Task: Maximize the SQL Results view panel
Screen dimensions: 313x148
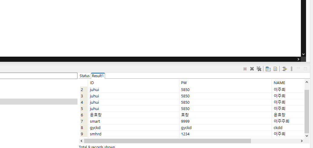Action: pos(305,69)
